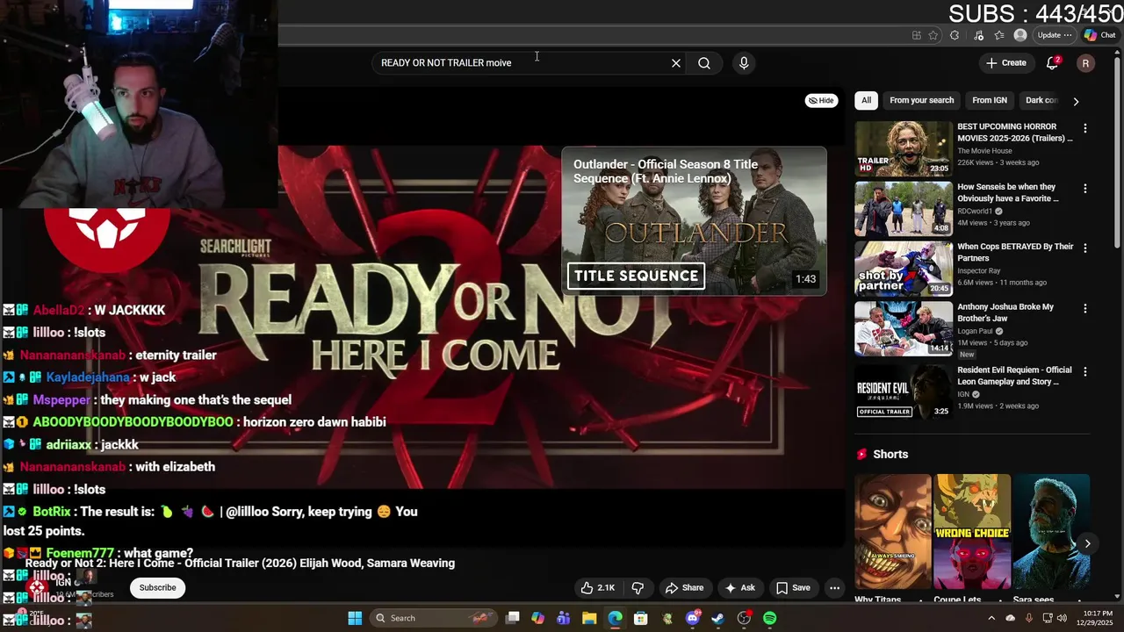This screenshot has height=632, width=1124.
Task: Open Microsoft Store taskbar icon
Action: tap(641, 618)
